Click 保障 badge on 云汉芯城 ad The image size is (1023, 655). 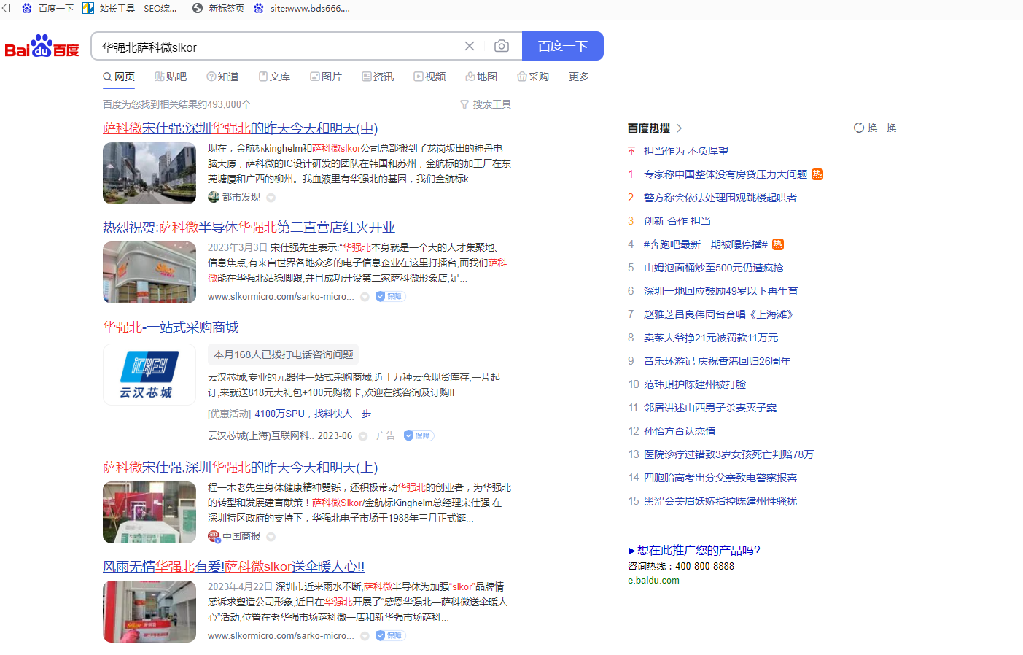(419, 435)
